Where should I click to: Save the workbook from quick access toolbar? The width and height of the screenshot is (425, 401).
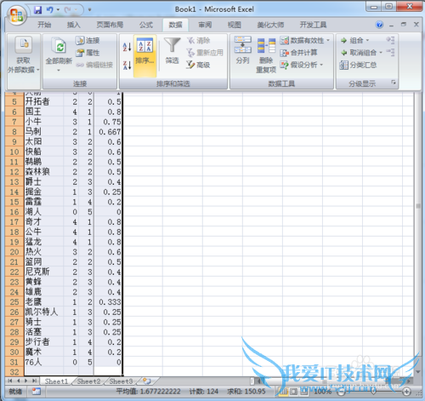pos(38,10)
